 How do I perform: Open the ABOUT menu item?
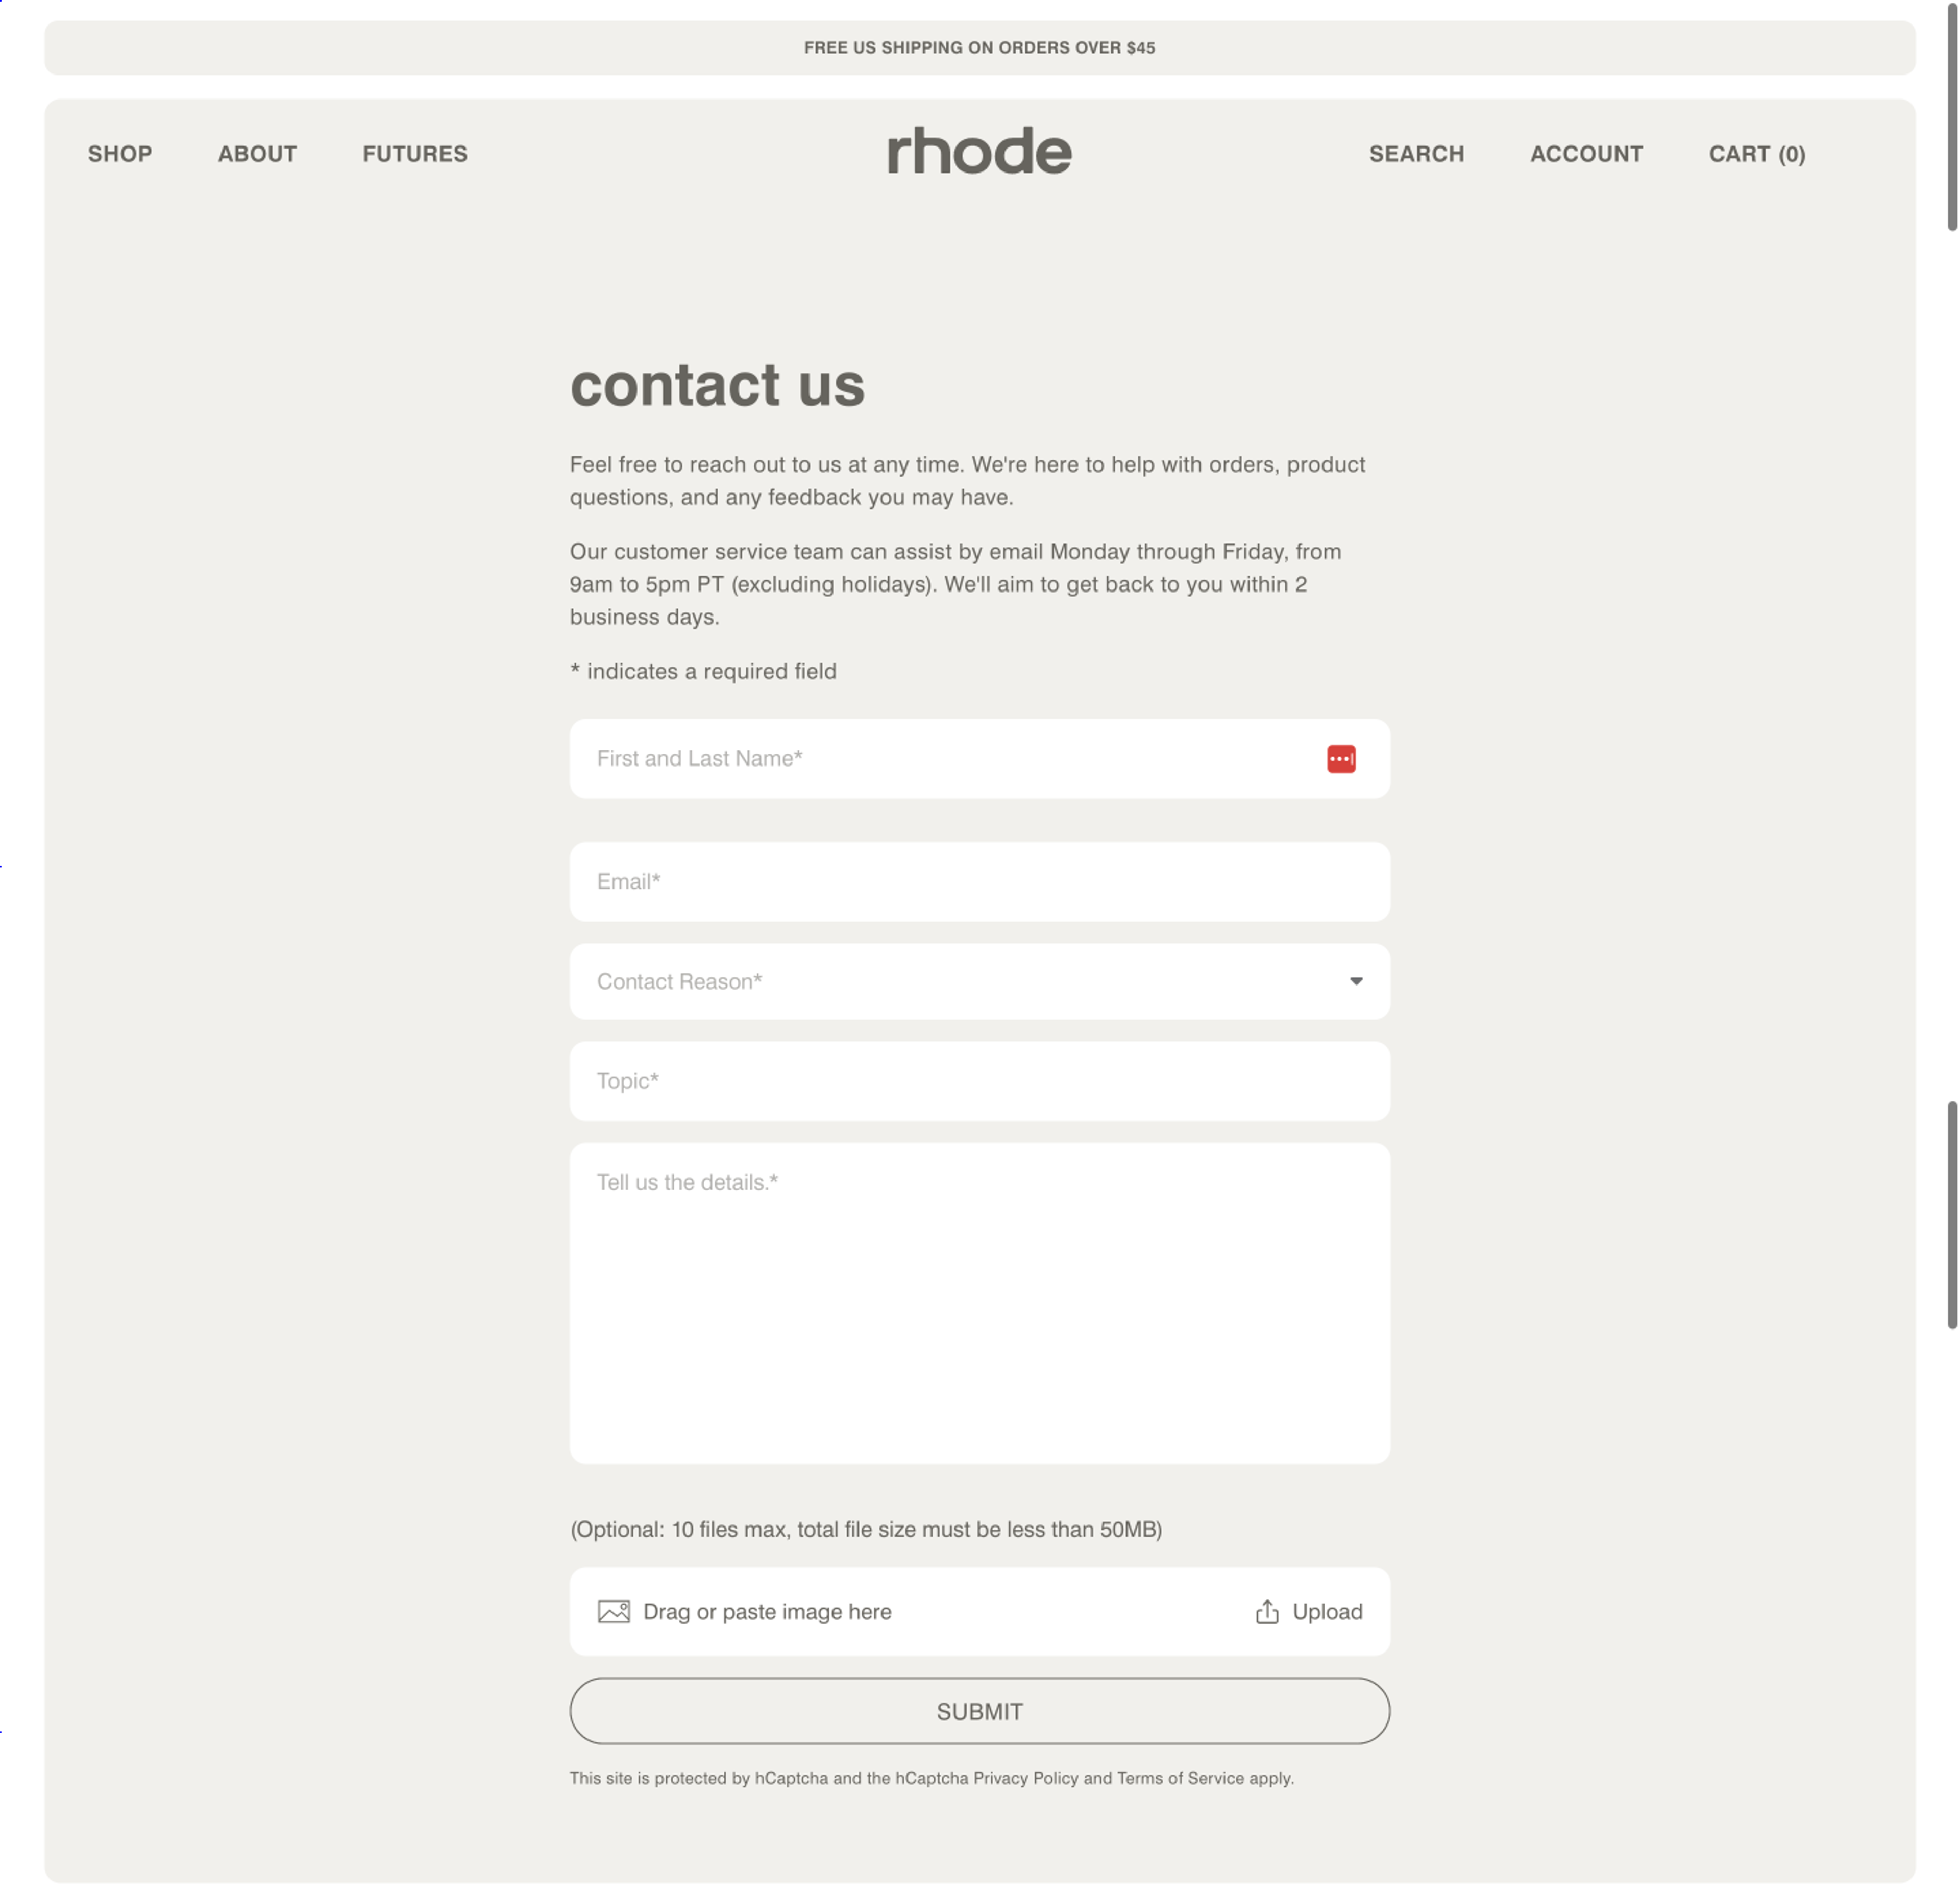click(257, 154)
